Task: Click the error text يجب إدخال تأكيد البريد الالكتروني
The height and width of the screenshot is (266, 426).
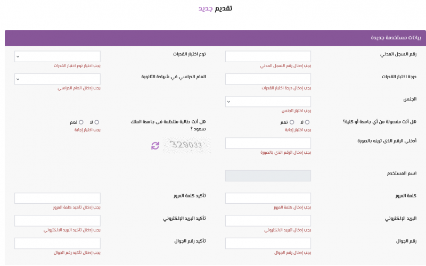Action: (x=72, y=230)
